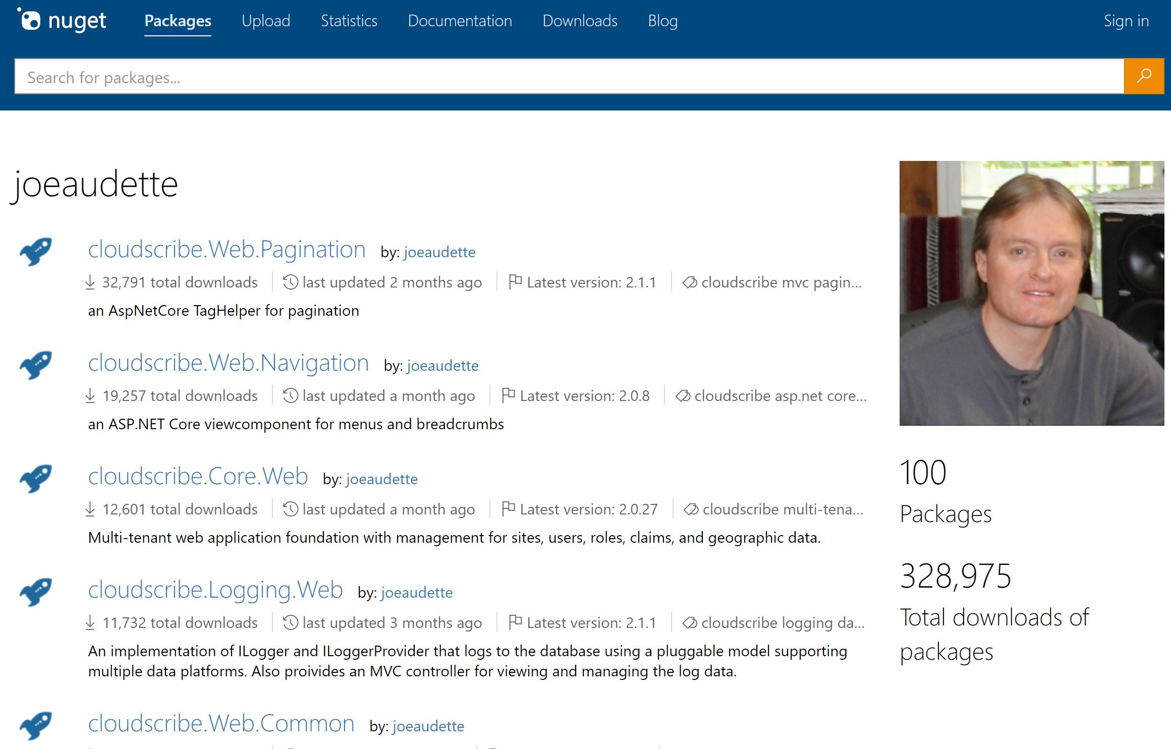Click the rocket icon beside cloudscribe.Web.Common
This screenshot has height=749, width=1171.
pyautogui.click(x=36, y=725)
